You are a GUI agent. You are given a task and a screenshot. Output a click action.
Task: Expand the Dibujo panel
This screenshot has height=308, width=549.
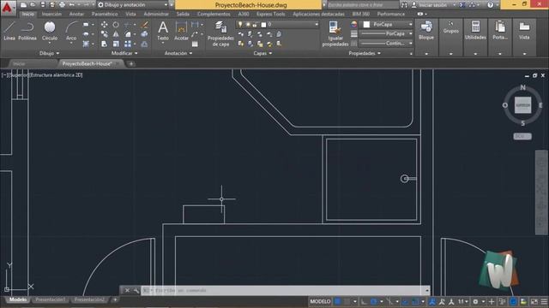pyautogui.click(x=49, y=53)
